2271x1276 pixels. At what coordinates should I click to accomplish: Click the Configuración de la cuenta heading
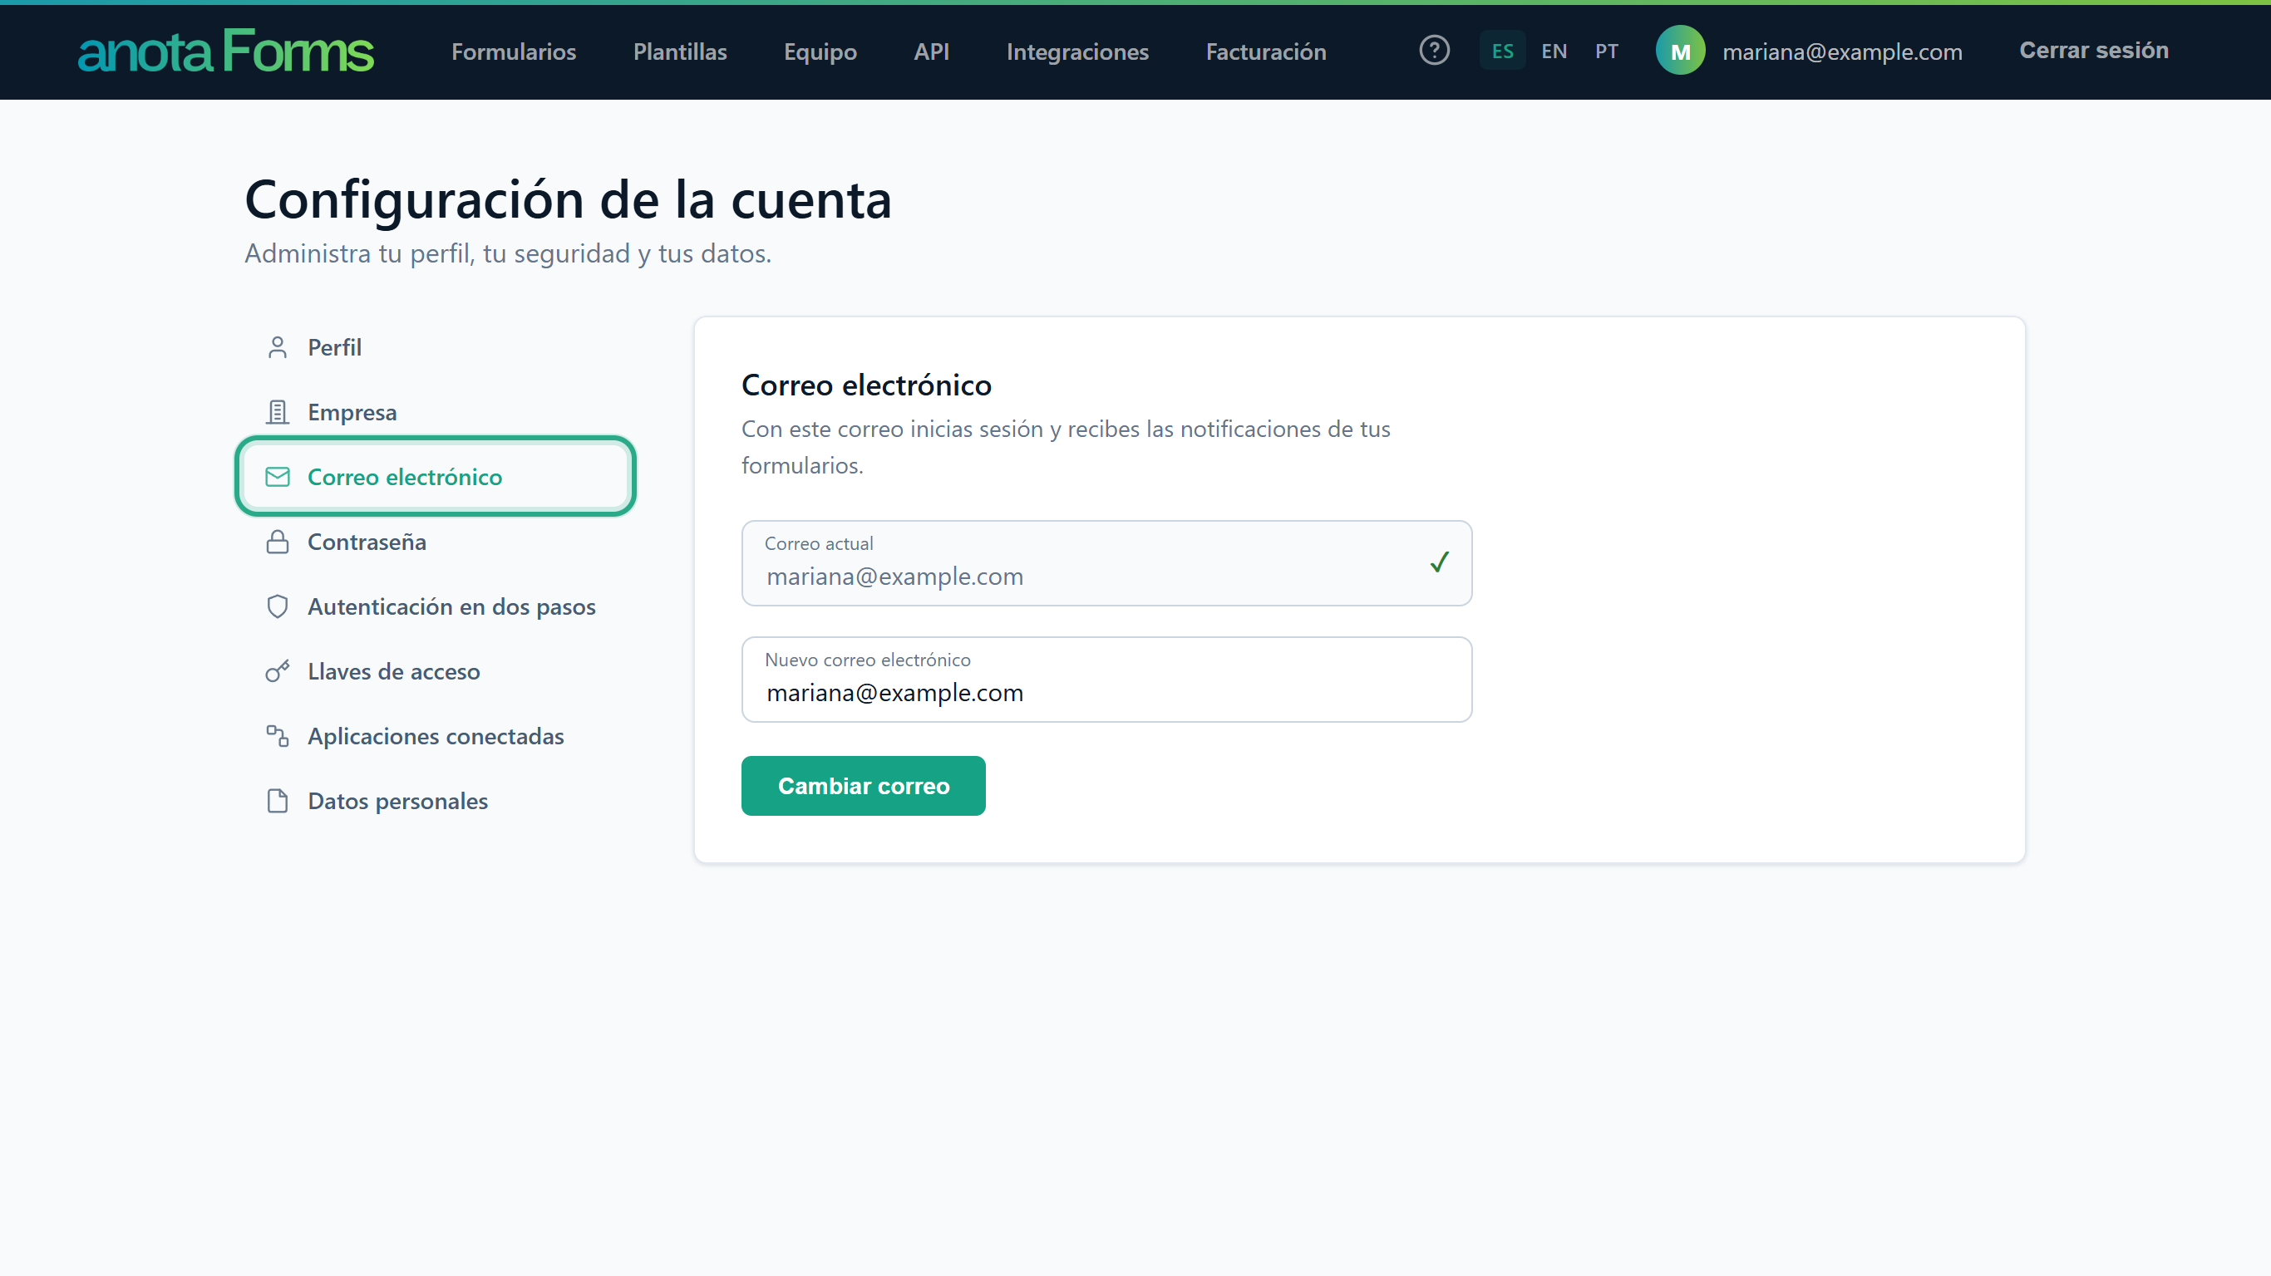point(568,199)
